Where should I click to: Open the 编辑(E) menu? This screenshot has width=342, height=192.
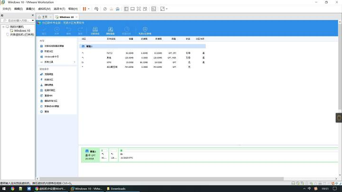click(19, 9)
